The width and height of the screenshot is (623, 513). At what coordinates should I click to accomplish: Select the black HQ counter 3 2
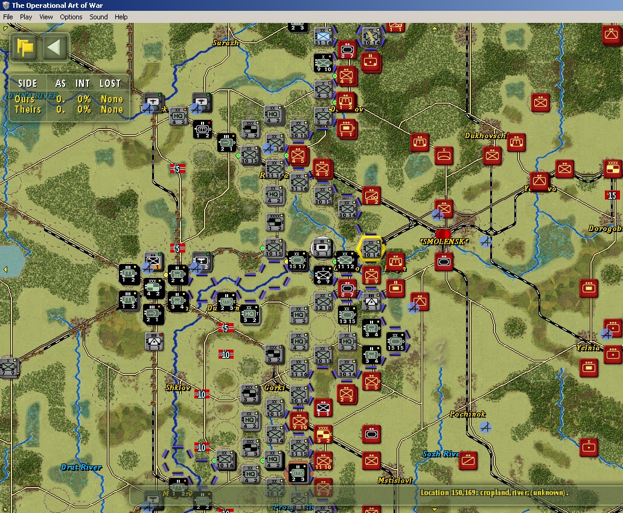[x=250, y=314]
